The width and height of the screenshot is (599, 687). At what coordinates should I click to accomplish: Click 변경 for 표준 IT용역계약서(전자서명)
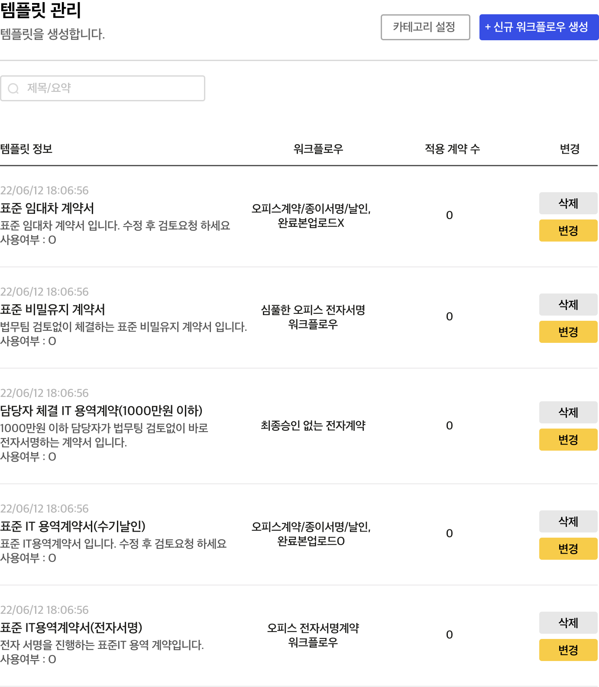click(568, 650)
